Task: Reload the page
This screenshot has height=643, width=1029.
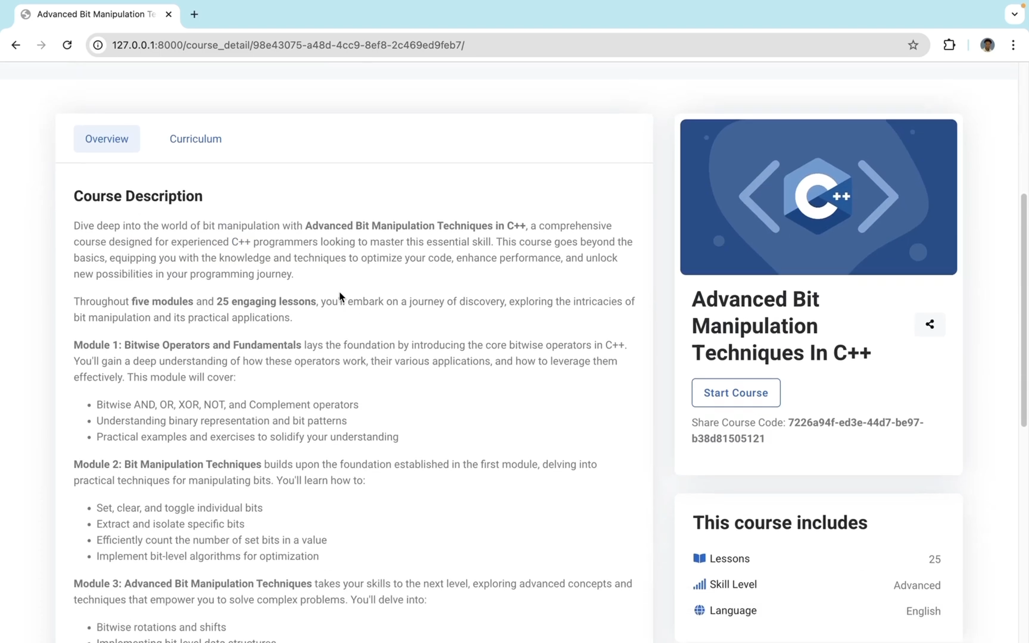Action: (x=67, y=45)
